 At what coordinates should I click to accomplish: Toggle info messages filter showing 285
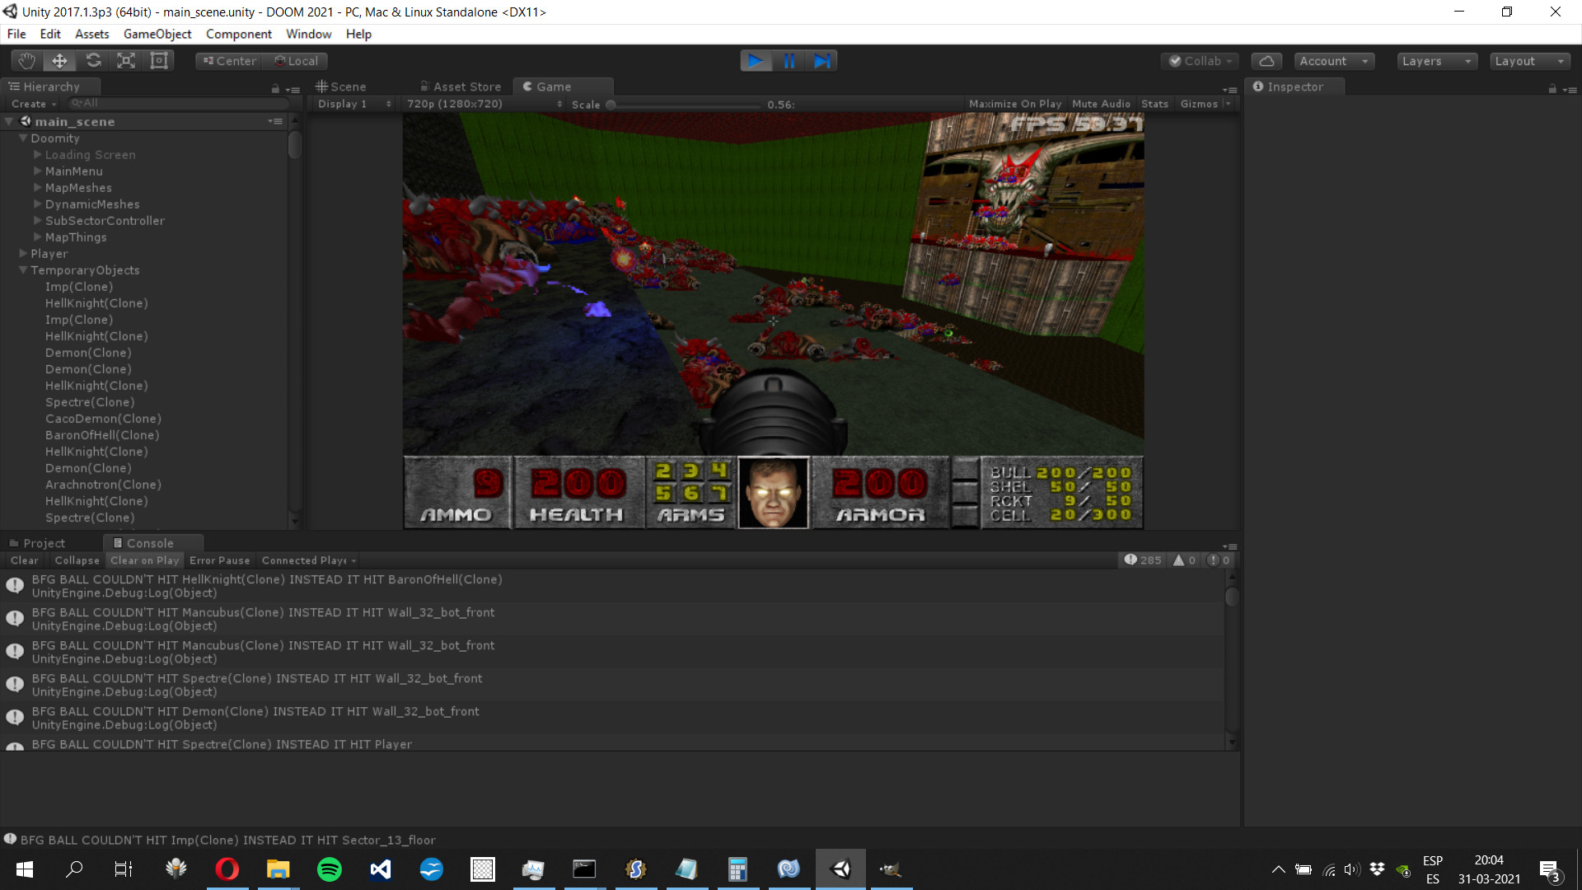(x=1143, y=560)
